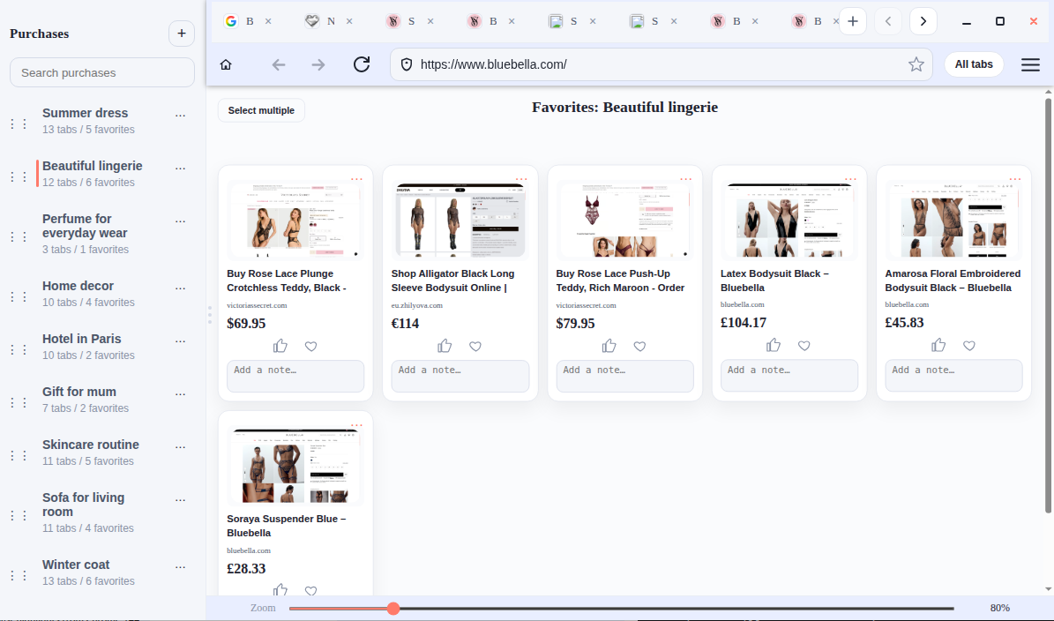Go back using the navigation arrow
Viewport: 1054px width, 621px height.
point(279,64)
